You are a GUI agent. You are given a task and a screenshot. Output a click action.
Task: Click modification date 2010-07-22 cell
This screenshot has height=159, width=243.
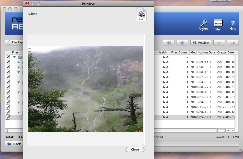[202, 77]
